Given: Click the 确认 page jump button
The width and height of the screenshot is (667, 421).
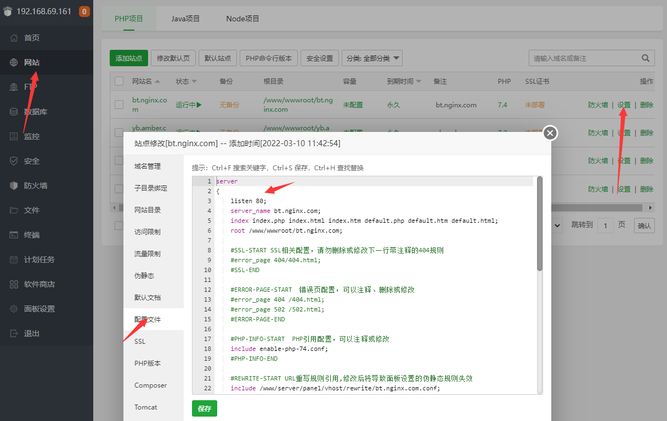Looking at the screenshot, I should 645,225.
